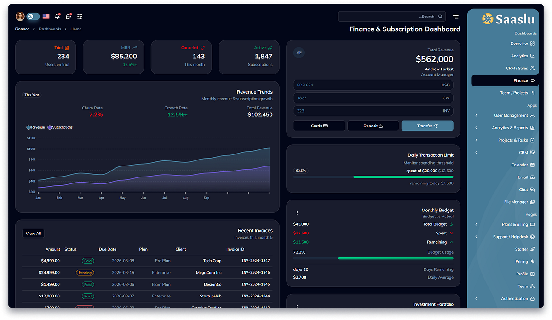This screenshot has width=552, height=320.
Task: Click the Active subscriptions users icon
Action: [270, 48]
